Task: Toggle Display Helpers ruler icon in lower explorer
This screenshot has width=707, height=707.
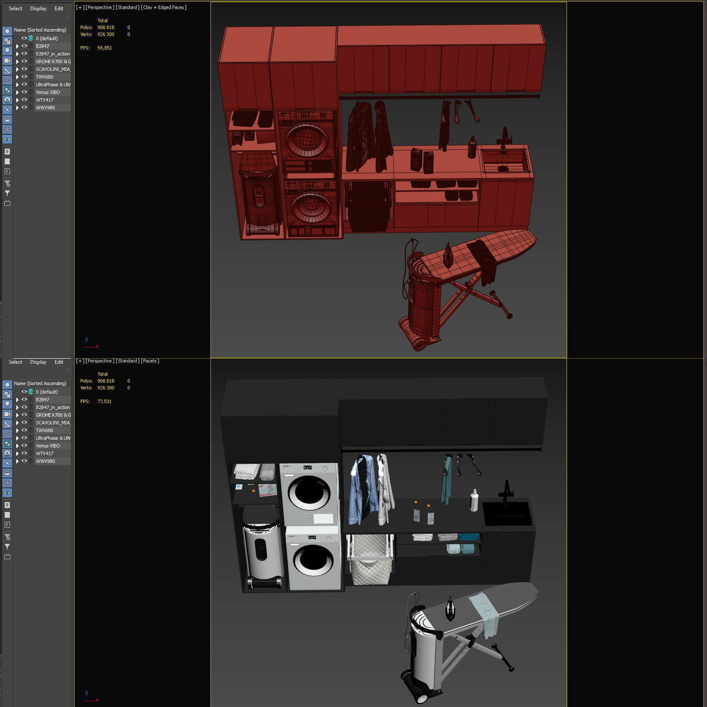Action: click(x=7, y=424)
